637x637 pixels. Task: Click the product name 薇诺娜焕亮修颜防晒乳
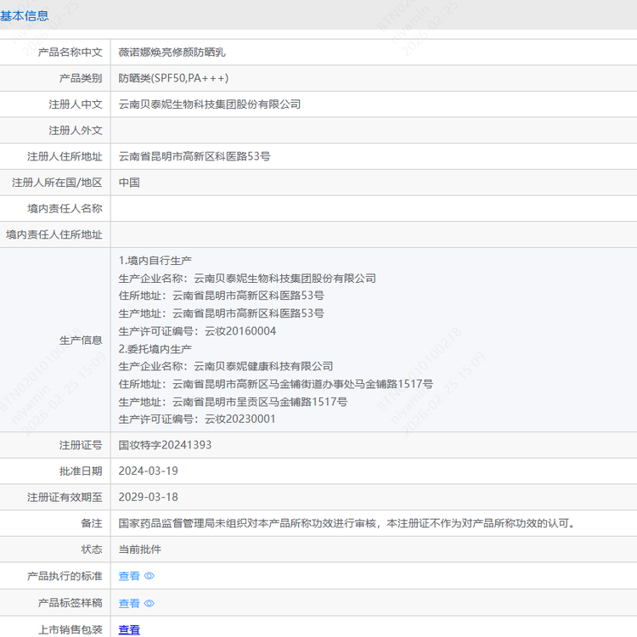coord(172,52)
